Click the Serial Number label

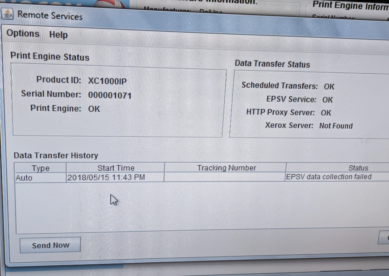tap(51, 94)
